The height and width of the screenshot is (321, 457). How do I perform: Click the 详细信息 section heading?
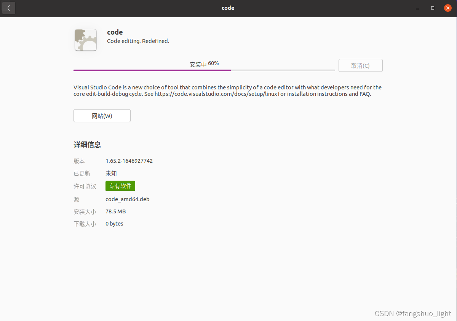tap(87, 145)
